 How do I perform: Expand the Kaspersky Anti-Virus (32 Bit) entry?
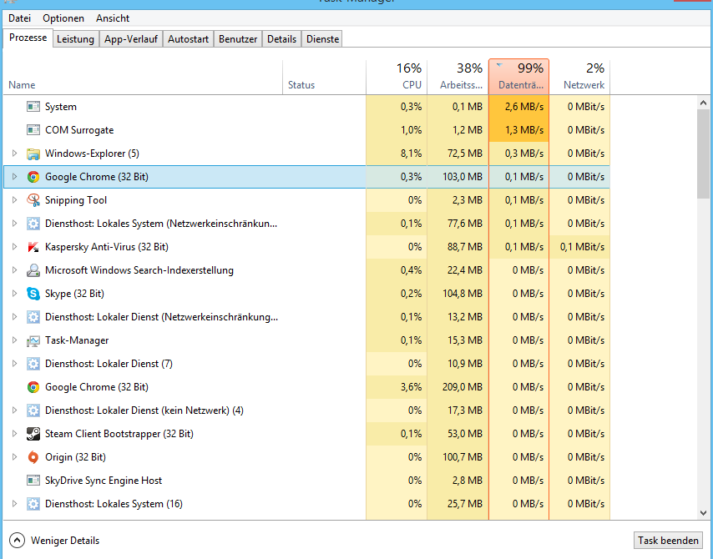coord(14,247)
